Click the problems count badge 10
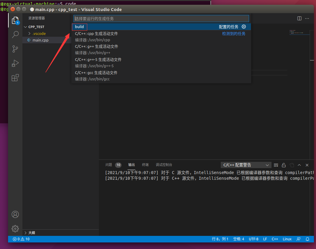This screenshot has width=316, height=249. (118, 165)
